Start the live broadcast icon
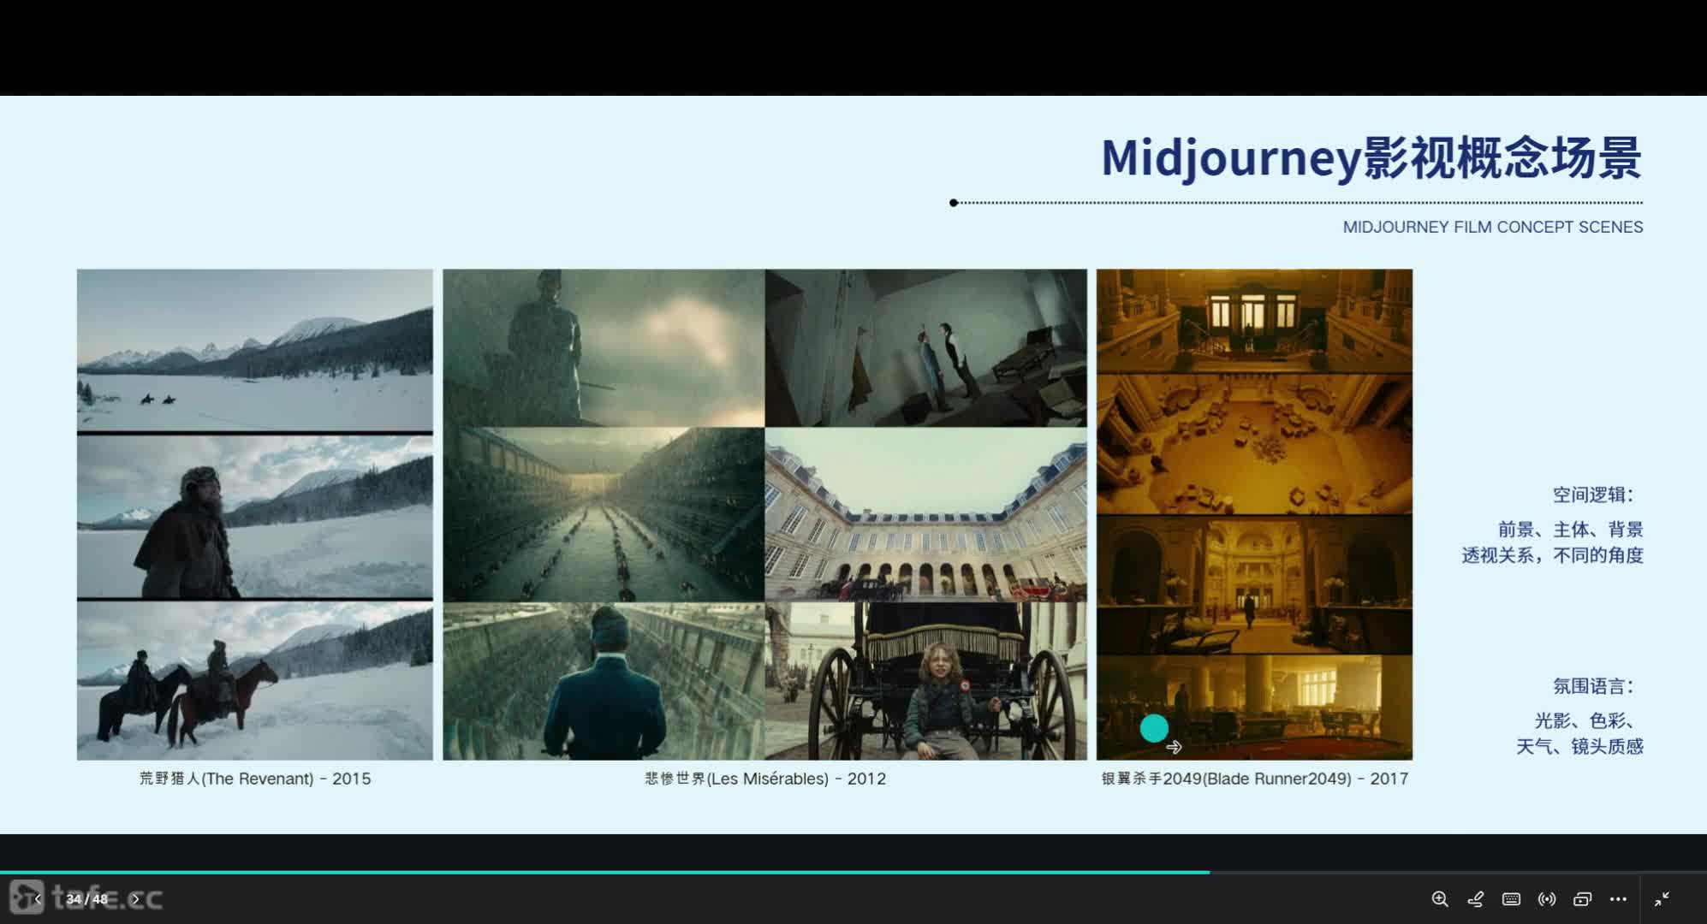The image size is (1707, 924). click(1547, 899)
